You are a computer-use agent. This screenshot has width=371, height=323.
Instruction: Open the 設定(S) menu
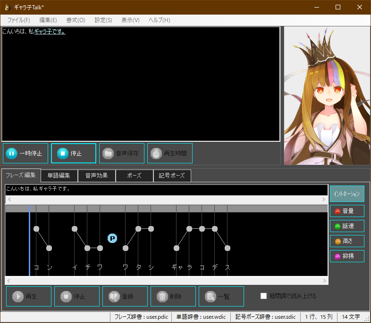[103, 20]
